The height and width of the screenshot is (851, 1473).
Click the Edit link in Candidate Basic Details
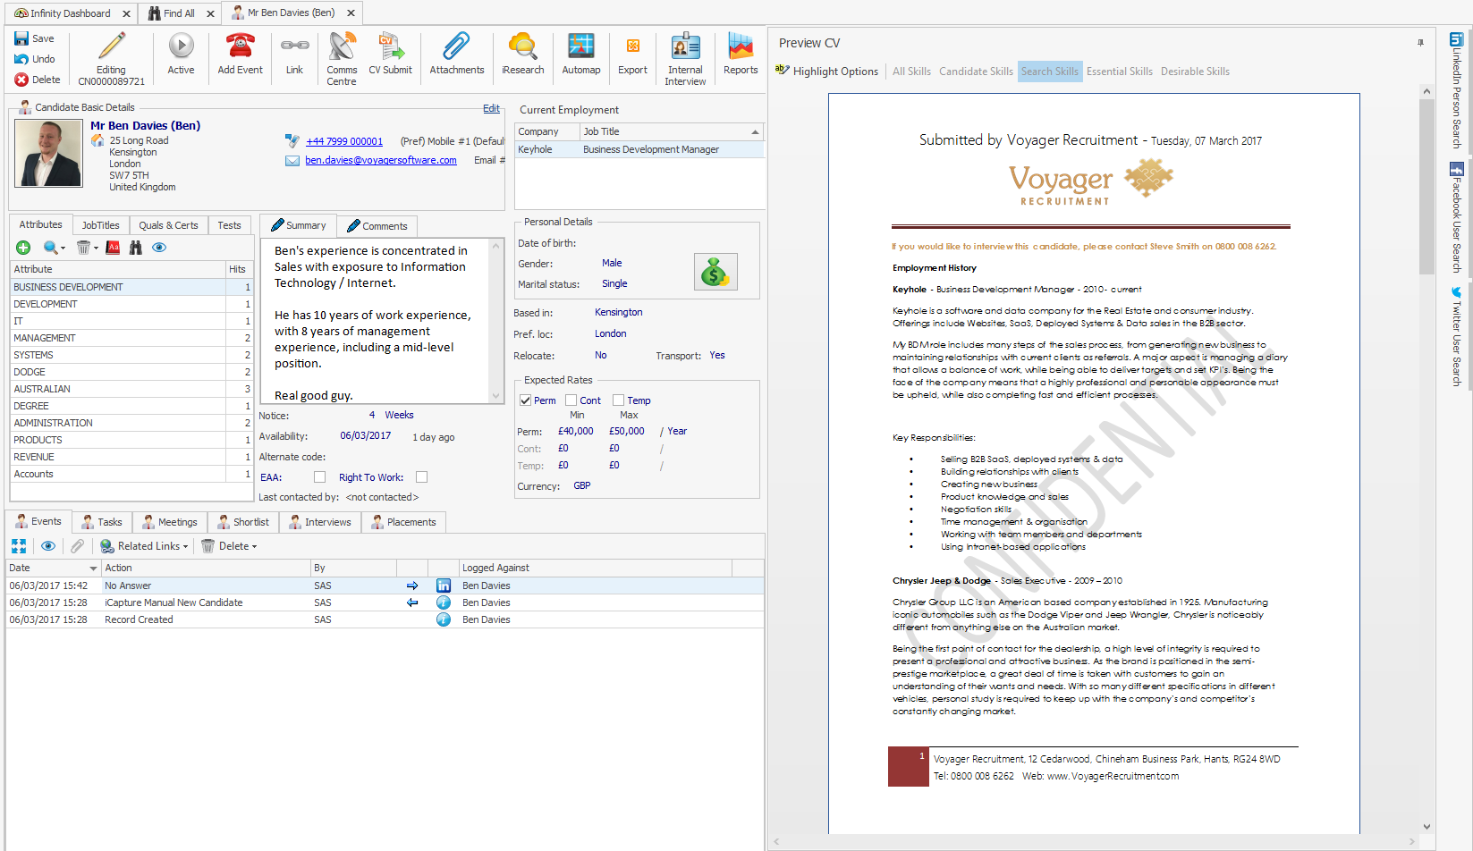click(x=490, y=108)
